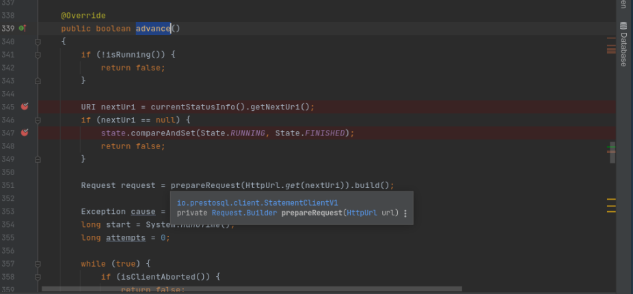This screenshot has width=633, height=294.
Task: Click line number 351 in the gutter
Action: [x=8, y=185]
